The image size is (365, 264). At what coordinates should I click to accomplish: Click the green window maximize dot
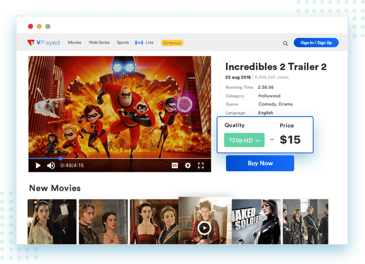[x=48, y=26]
